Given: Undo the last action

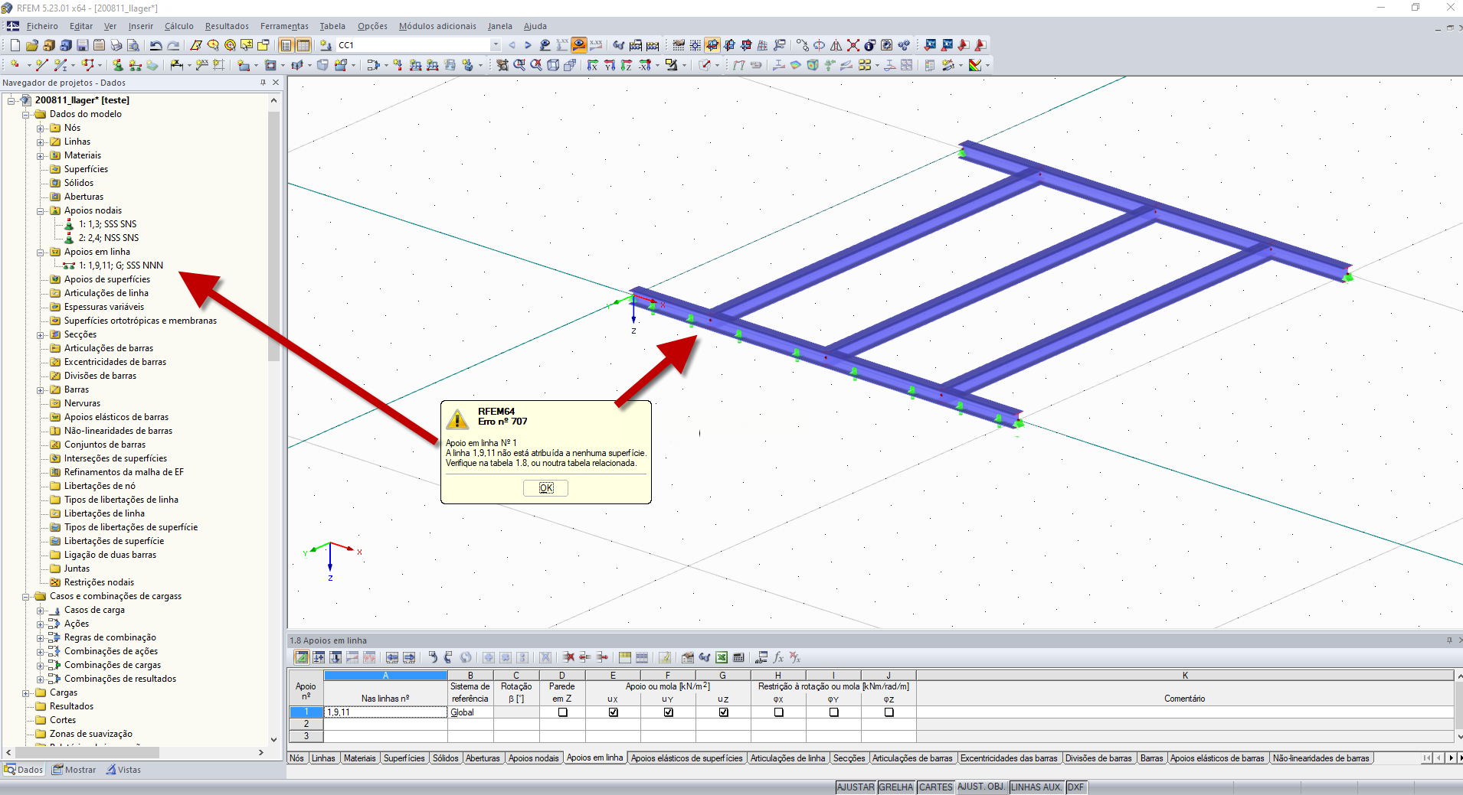Looking at the screenshot, I should (x=155, y=45).
